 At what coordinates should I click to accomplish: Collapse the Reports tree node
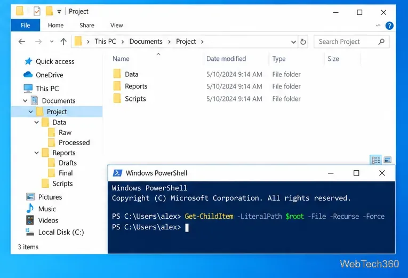click(37, 153)
